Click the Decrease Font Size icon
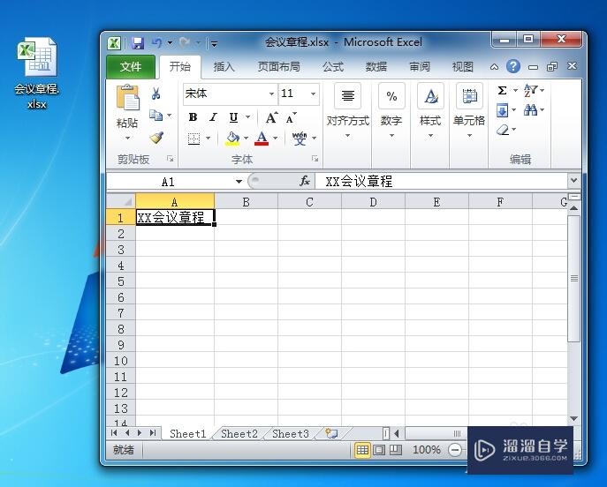Image resolution: width=607 pixels, height=487 pixels. pos(291,118)
